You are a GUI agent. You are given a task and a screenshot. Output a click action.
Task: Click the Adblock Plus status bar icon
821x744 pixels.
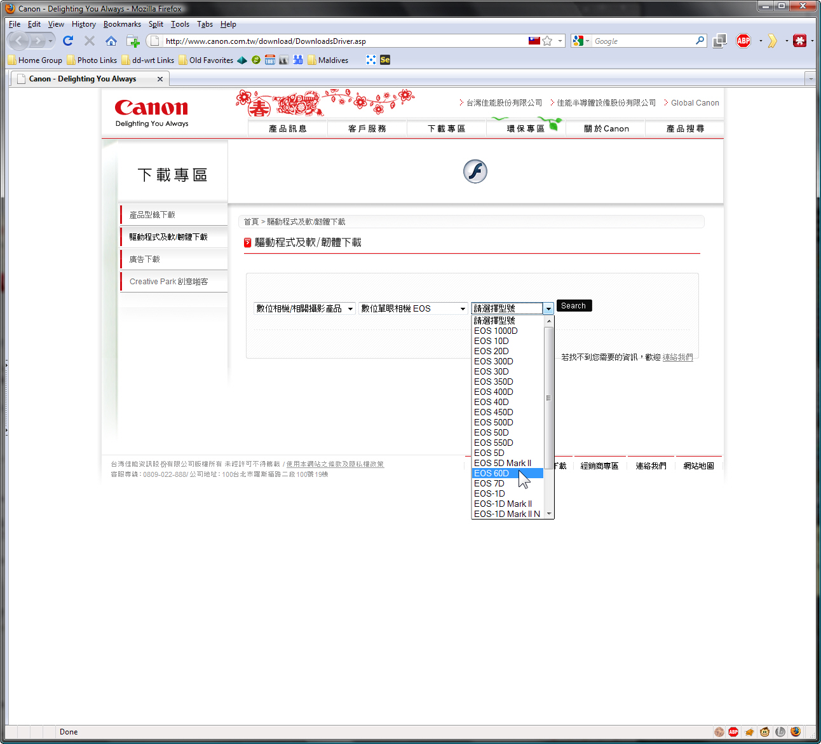(x=733, y=732)
